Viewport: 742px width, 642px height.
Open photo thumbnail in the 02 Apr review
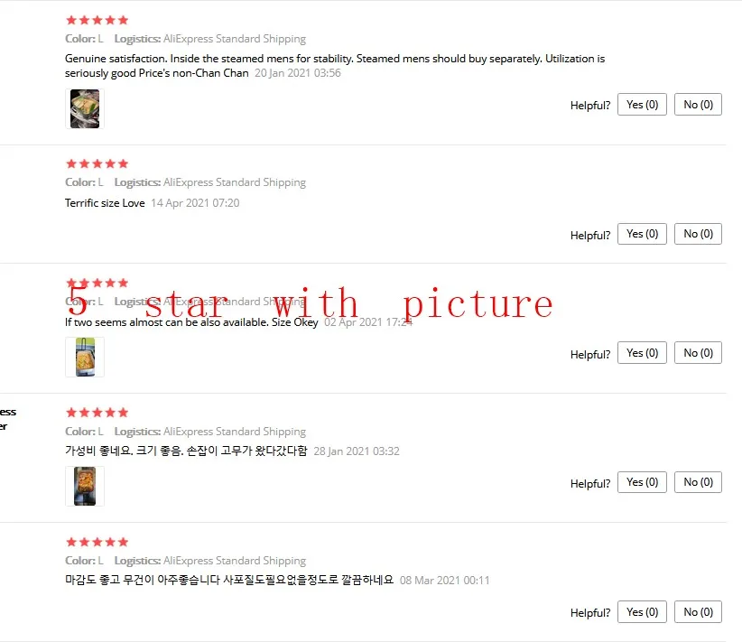(x=85, y=357)
